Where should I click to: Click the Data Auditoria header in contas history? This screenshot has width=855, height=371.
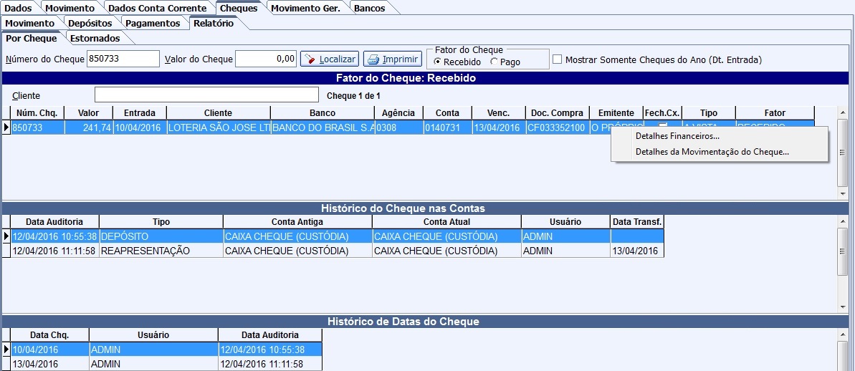point(54,222)
